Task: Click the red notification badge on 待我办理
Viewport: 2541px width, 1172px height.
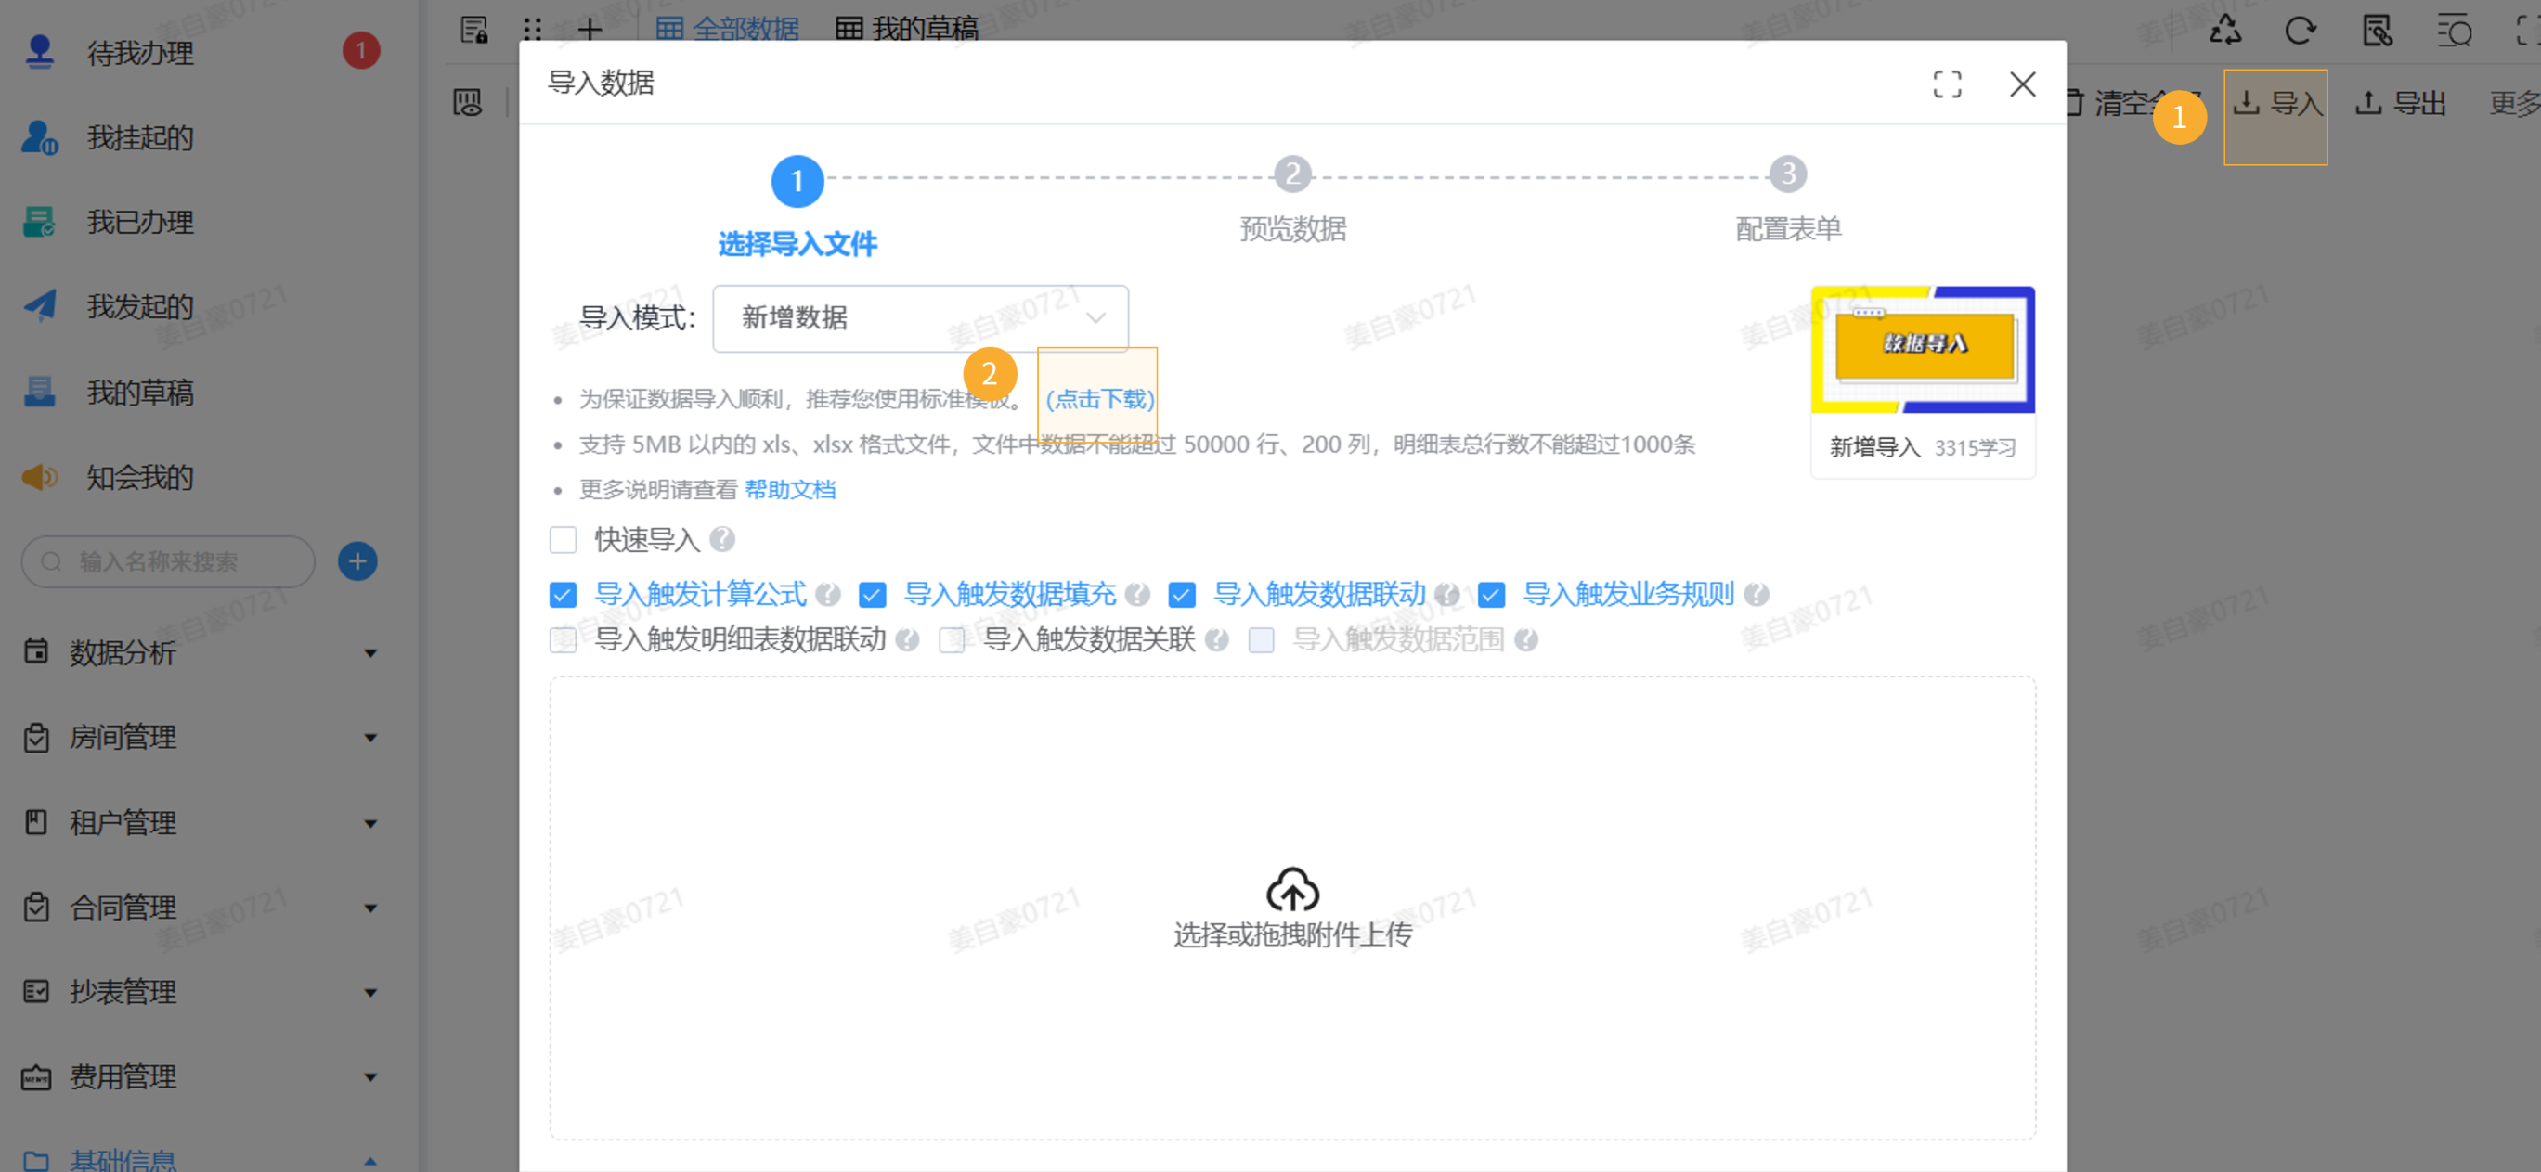Action: pyautogui.click(x=361, y=50)
